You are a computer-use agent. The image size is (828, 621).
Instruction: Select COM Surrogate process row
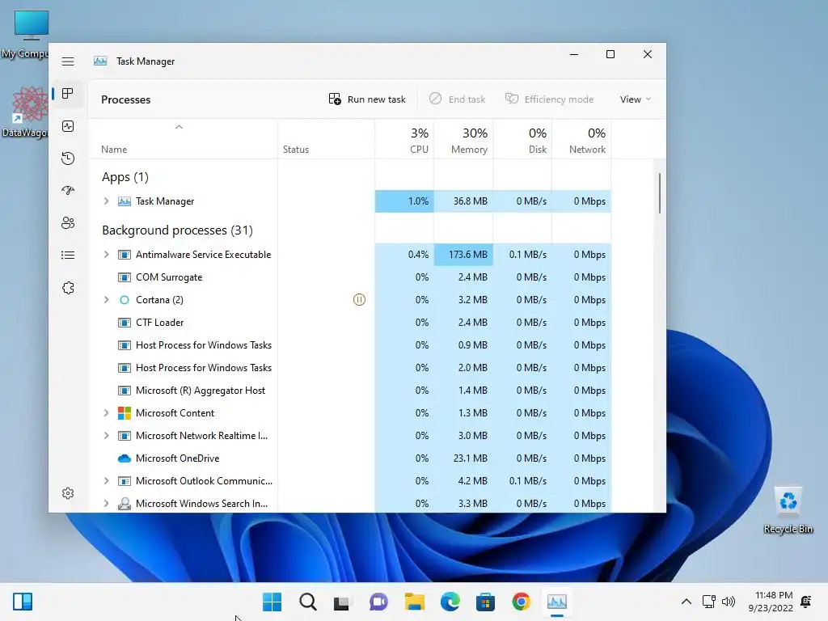click(349, 277)
